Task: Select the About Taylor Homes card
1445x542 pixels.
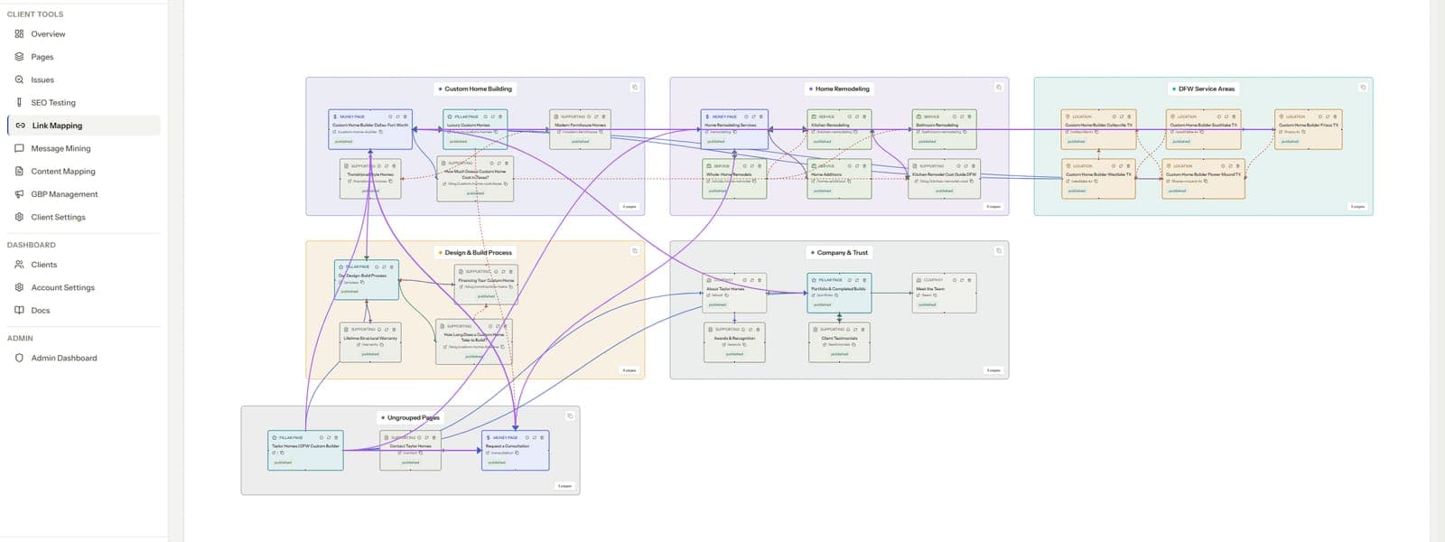Action: (734, 293)
